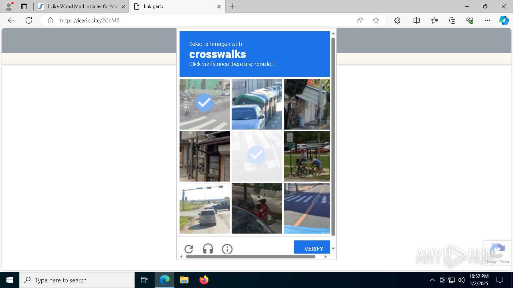This screenshot has width=513, height=288.
Task: Open reCAPTCHA Privacy link
Action: [x=491, y=262]
